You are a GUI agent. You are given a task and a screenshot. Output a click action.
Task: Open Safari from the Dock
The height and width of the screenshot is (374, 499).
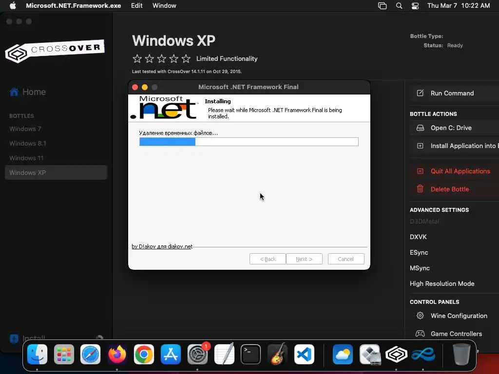tap(90, 355)
